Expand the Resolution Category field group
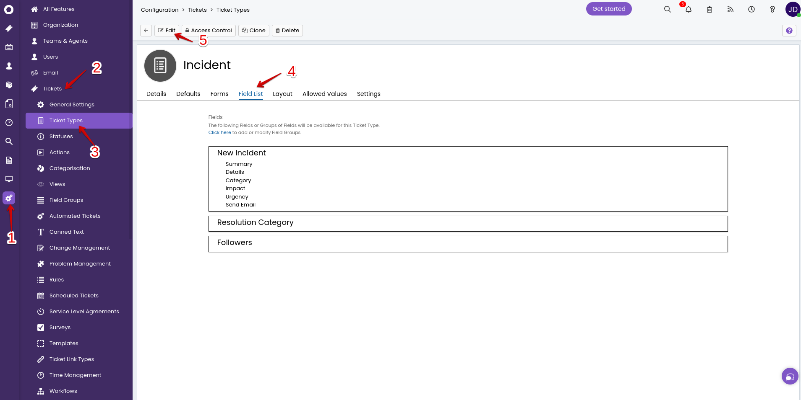801x400 pixels. click(x=255, y=223)
